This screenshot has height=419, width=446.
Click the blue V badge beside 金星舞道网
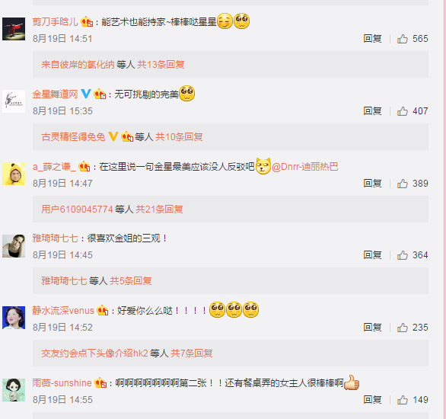tap(86, 94)
